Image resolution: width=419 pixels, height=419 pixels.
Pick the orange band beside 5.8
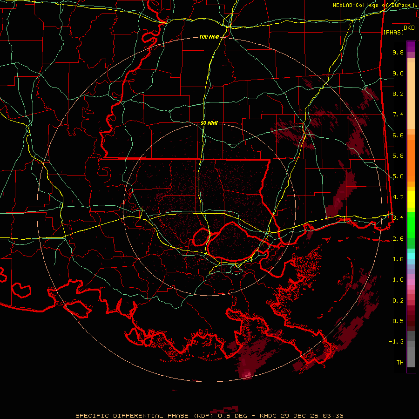(411, 160)
